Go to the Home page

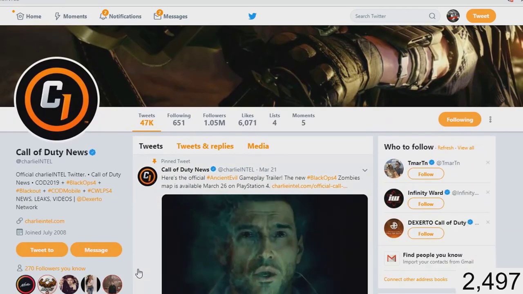[29, 16]
